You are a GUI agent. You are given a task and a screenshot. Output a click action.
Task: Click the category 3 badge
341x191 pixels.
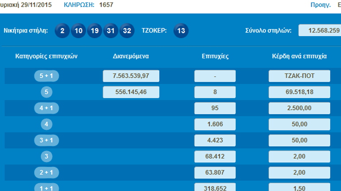click(46, 156)
